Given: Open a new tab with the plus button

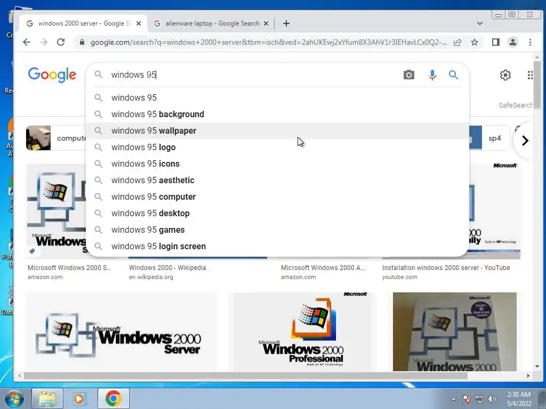Looking at the screenshot, I should coord(286,23).
